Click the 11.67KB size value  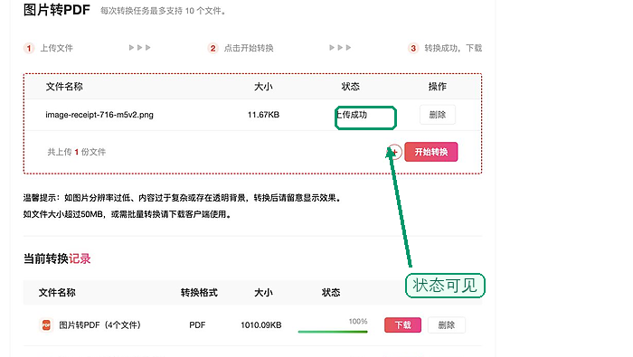click(x=263, y=115)
